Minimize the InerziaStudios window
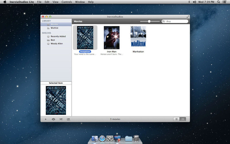230x144 pixels. click(x=47, y=17)
